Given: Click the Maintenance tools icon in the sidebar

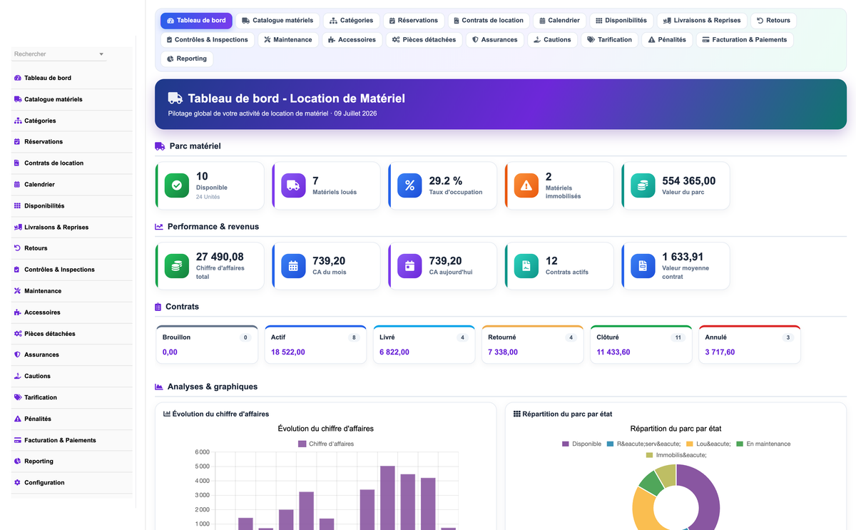Looking at the screenshot, I should pyautogui.click(x=17, y=291).
